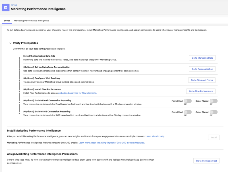Select the Install the Marketing Data Kits heading
228x172 pixels.
39,56
